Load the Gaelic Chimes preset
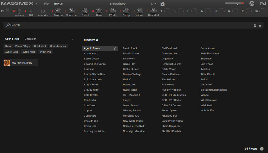This screenshot has height=153, width=268. (131, 69)
